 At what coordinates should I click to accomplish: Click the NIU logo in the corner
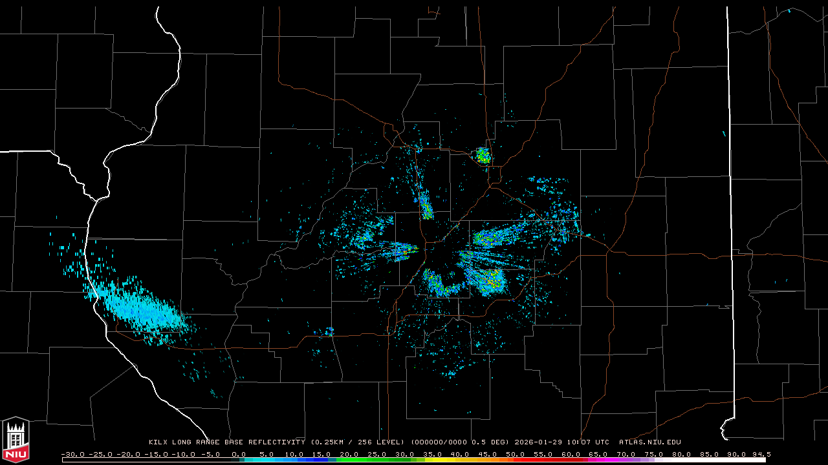[16, 440]
